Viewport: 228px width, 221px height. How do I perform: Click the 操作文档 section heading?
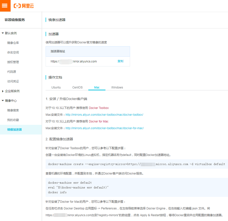coord(55,77)
